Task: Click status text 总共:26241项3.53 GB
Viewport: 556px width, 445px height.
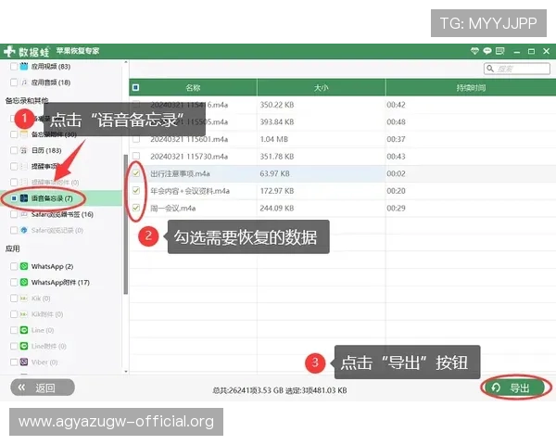Action: coord(247,390)
